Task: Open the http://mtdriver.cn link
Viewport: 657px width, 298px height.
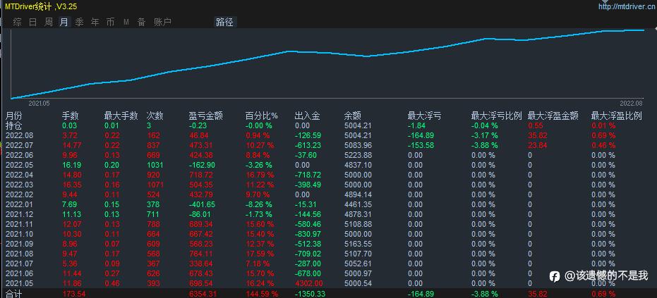Action: [x=627, y=7]
